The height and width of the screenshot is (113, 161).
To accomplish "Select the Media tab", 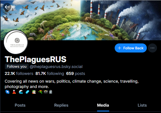I will (103, 105).
